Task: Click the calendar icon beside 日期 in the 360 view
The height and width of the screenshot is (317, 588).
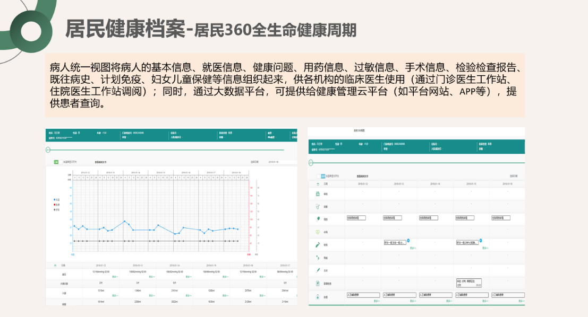Action: (318, 184)
